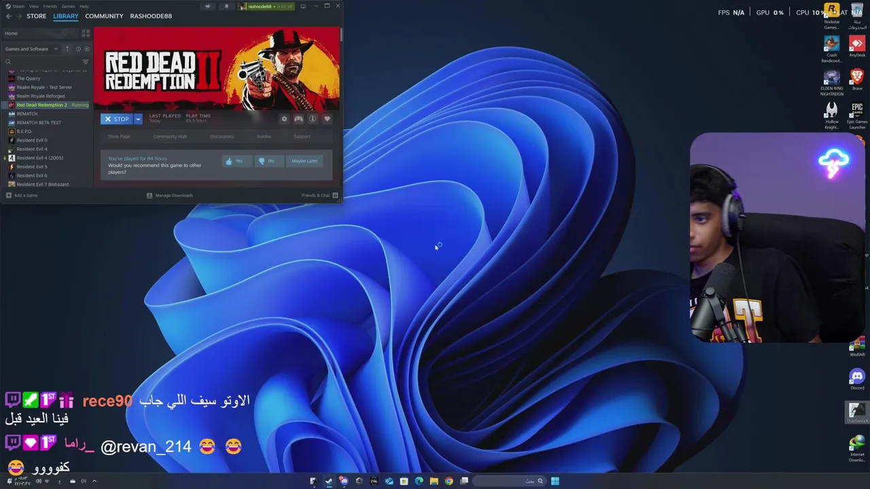The height and width of the screenshot is (489, 870).
Task: Switch to Big Picture mode icon
Action: pos(303,6)
